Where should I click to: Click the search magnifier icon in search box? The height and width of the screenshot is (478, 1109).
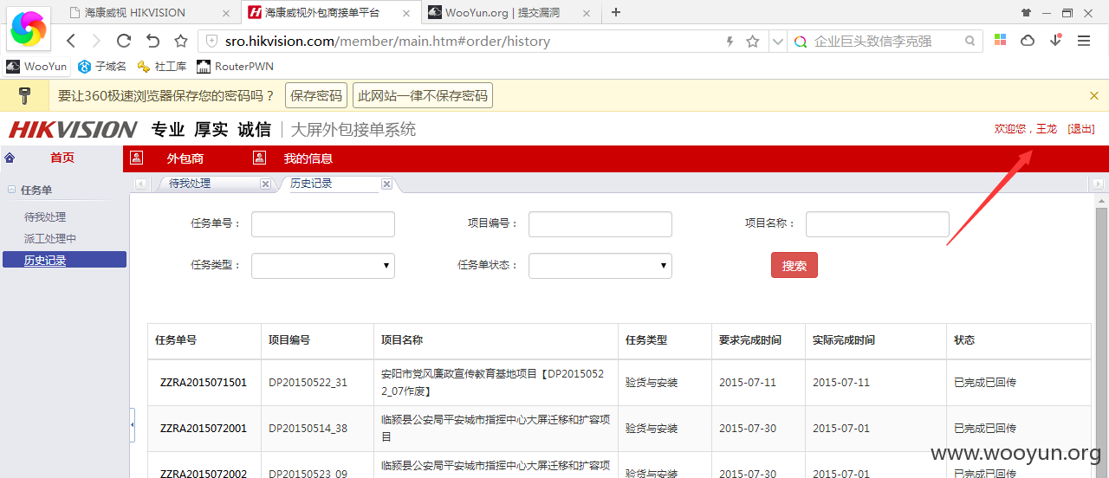[970, 41]
